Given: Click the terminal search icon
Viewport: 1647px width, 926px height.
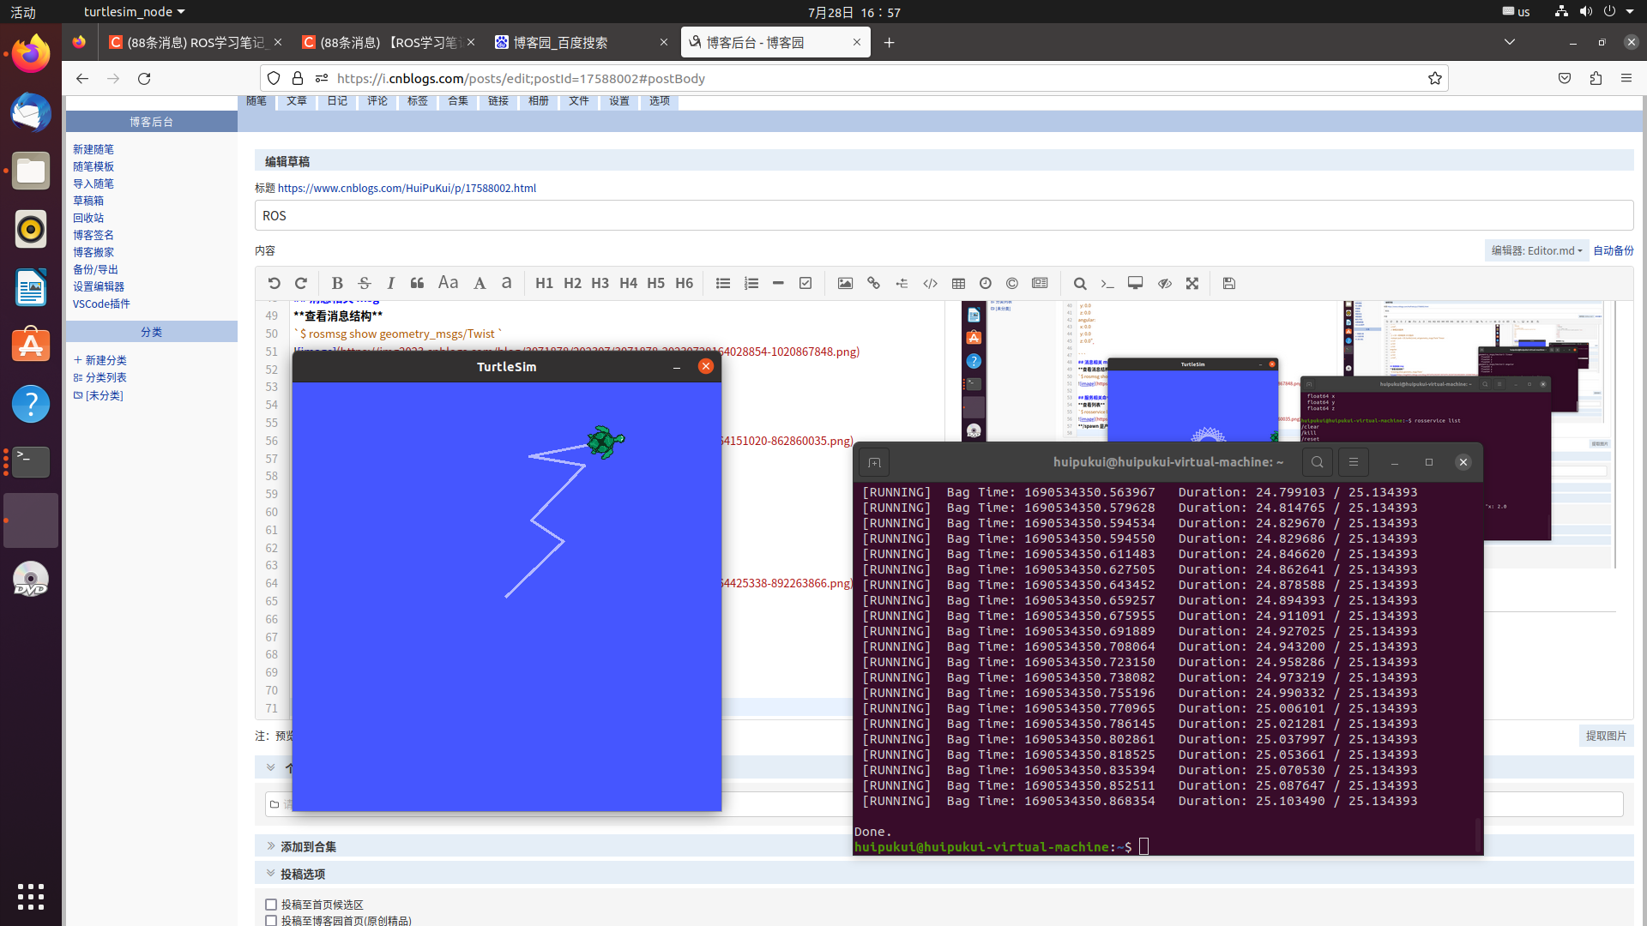Looking at the screenshot, I should click(x=1317, y=462).
